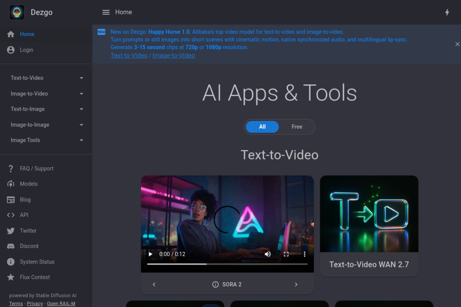Click the Twitter bird icon

pos(11,231)
